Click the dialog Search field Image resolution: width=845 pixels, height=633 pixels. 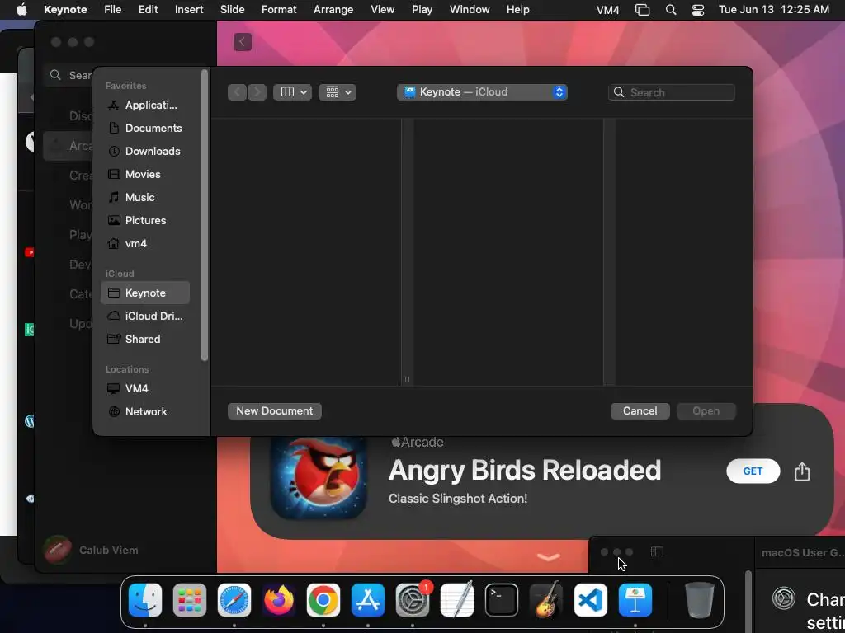672,92
